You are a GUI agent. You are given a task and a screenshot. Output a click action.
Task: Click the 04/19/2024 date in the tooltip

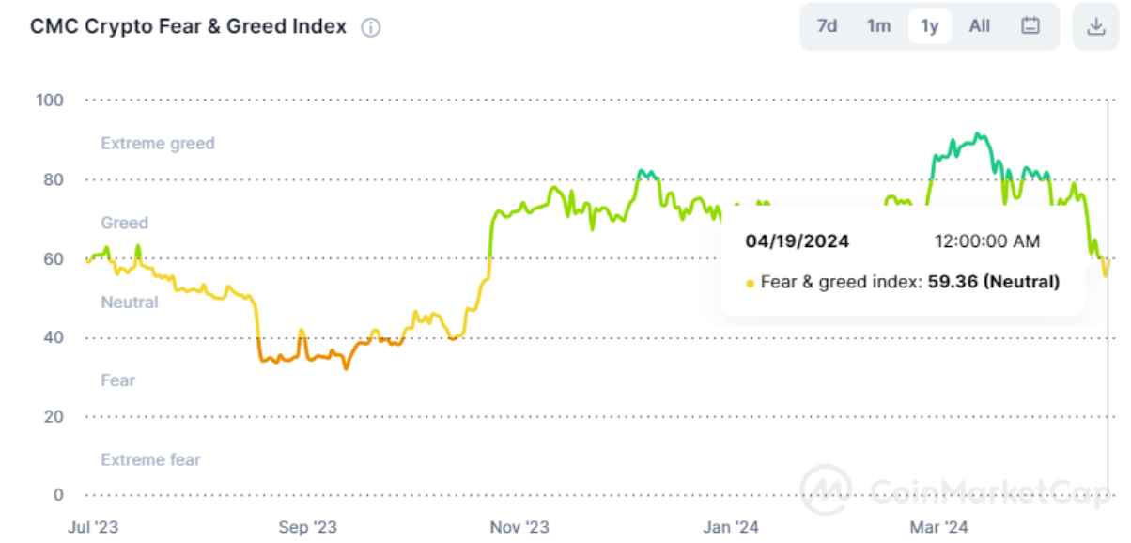tap(797, 241)
